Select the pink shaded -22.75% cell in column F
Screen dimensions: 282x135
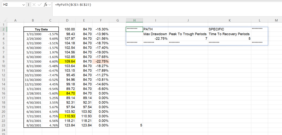coord(101,62)
